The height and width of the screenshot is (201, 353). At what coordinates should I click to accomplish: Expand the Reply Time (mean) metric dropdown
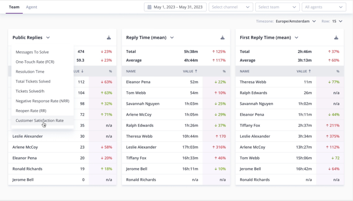(x=172, y=37)
